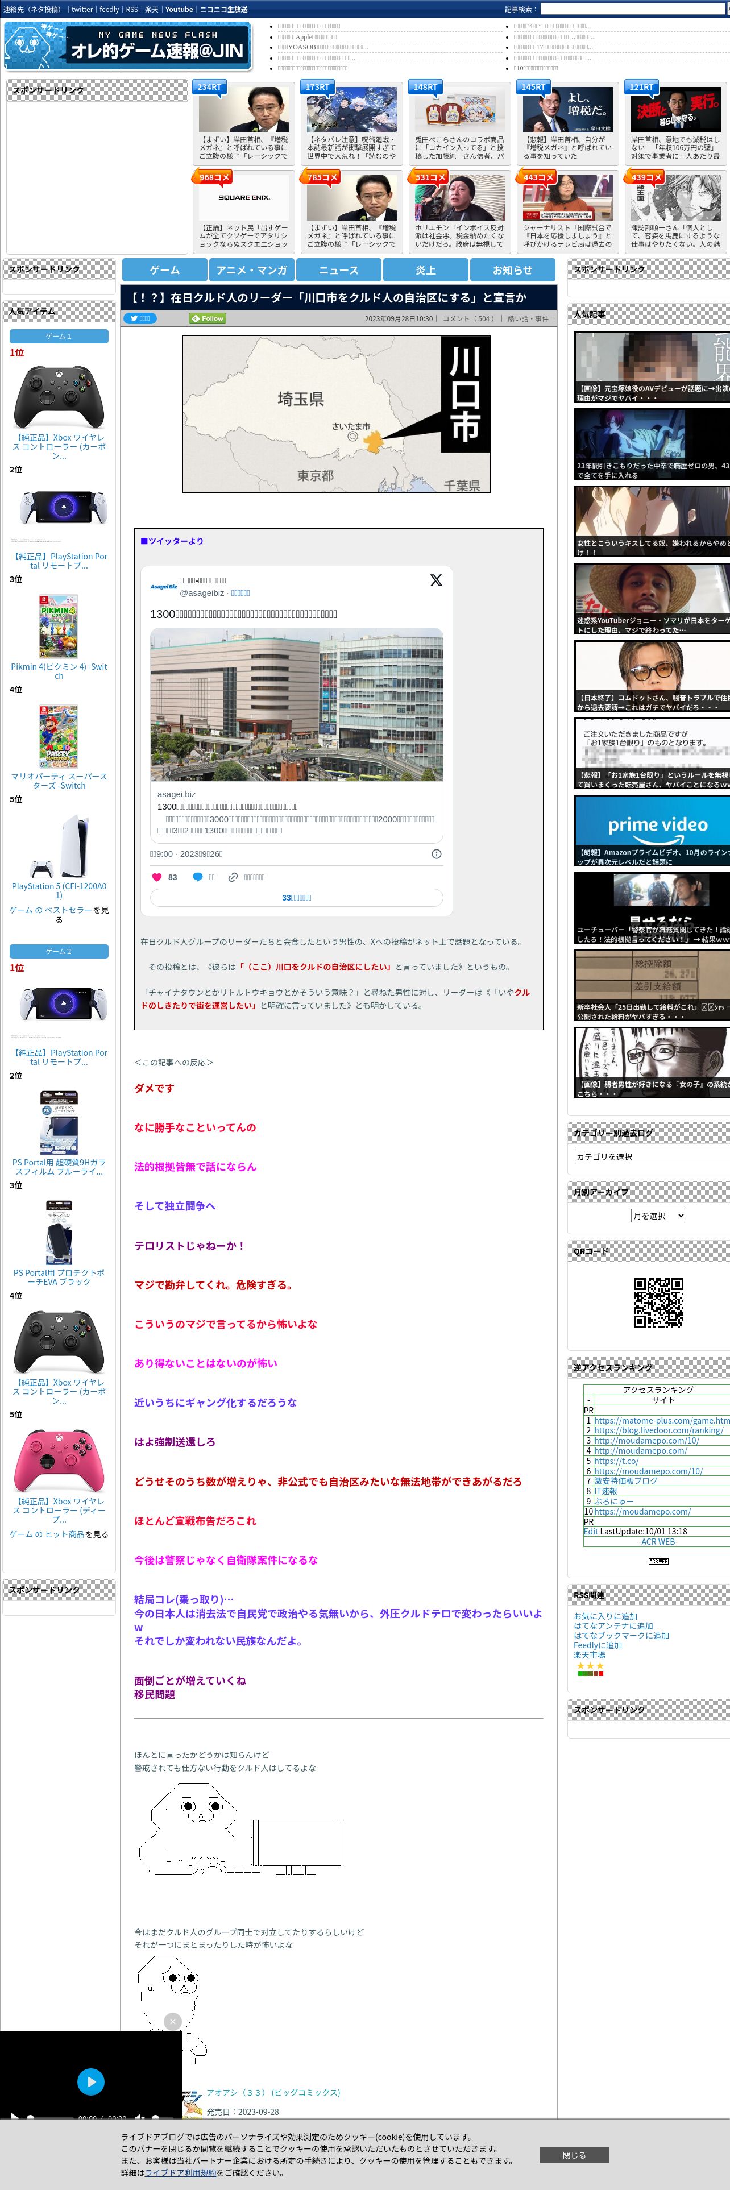The width and height of the screenshot is (730, 2190).
Task: Play the floating video with blue play button
Action: 91,2081
